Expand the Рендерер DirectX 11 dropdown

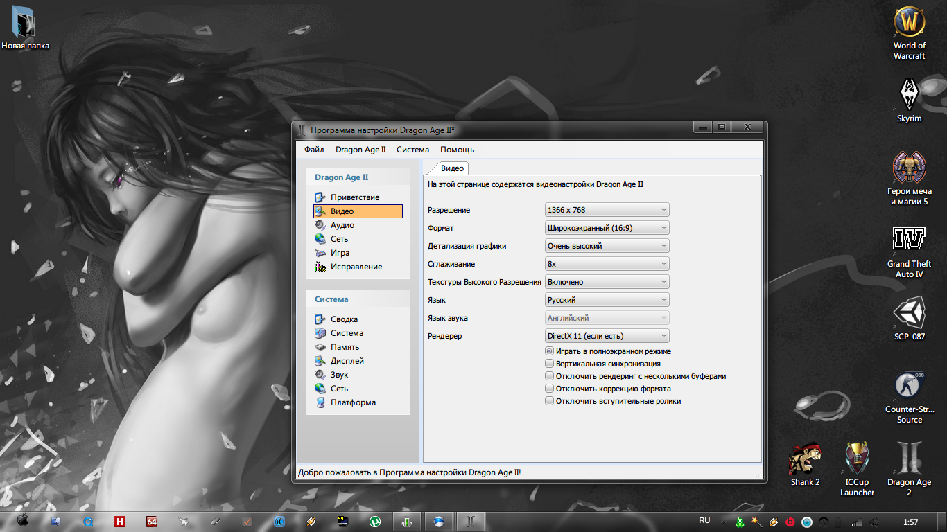[x=607, y=336]
